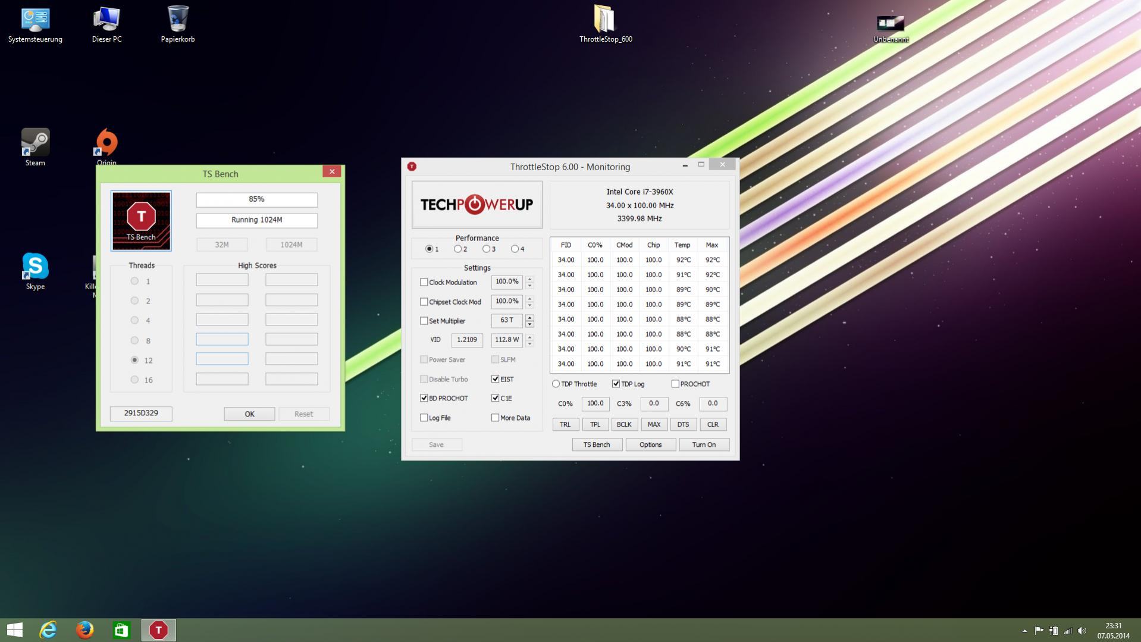Open TS Bench from ThrottleStop window

[x=597, y=444]
